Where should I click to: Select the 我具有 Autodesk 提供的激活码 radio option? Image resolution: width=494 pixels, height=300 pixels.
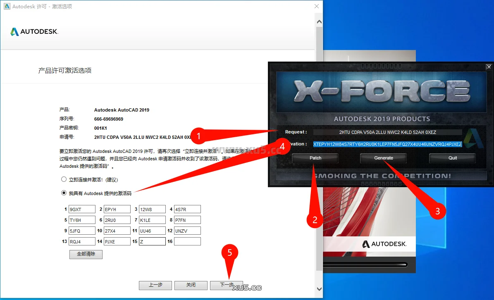pyautogui.click(x=64, y=193)
